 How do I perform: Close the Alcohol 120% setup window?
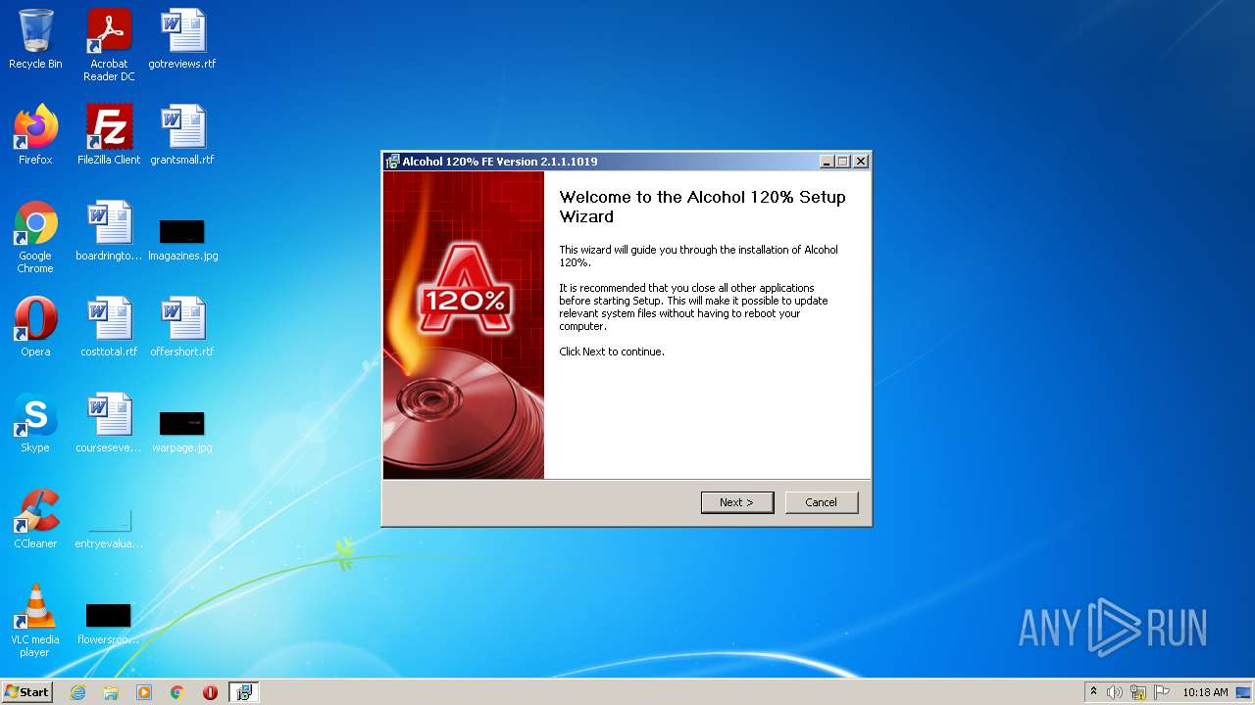point(861,162)
